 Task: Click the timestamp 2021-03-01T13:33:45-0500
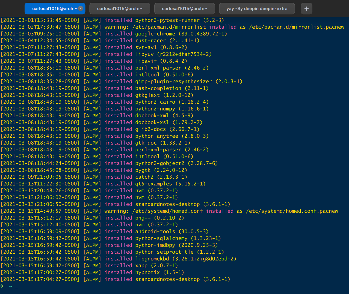coord(40,20)
